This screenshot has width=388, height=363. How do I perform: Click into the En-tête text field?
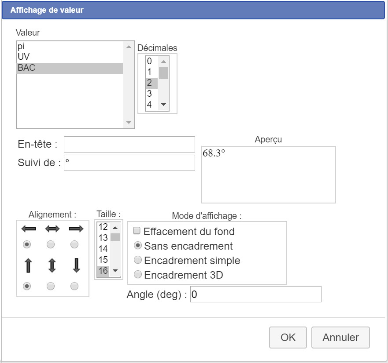(129, 144)
